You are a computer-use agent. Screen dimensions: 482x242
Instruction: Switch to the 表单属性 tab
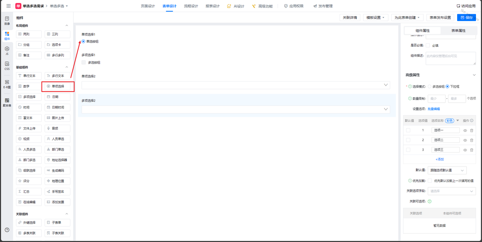pos(458,31)
